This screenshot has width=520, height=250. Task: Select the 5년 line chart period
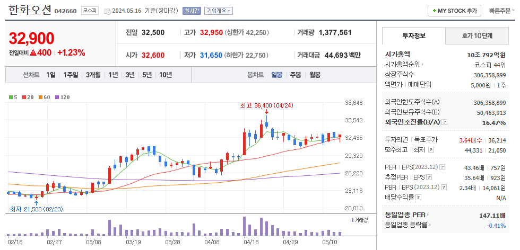147,75
